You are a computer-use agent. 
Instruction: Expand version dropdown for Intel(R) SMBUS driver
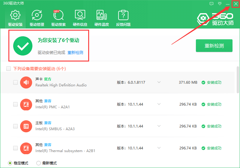tap(159, 126)
